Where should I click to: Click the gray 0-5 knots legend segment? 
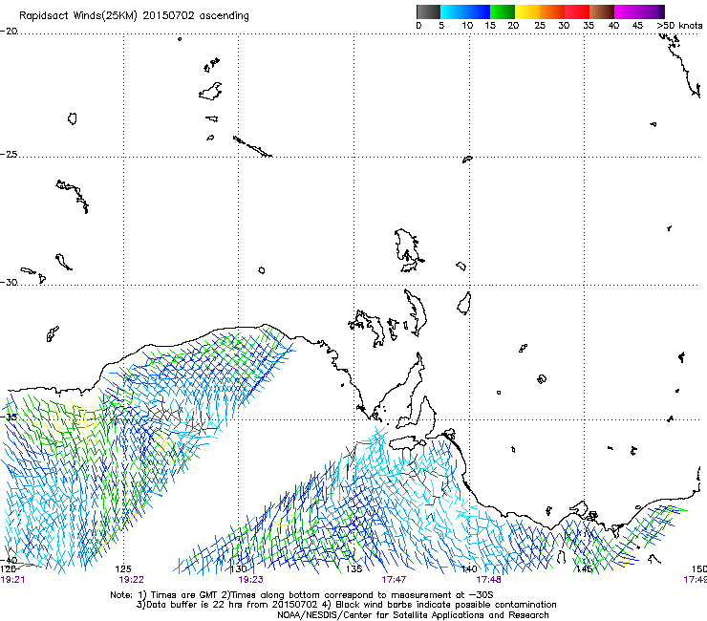coord(428,11)
